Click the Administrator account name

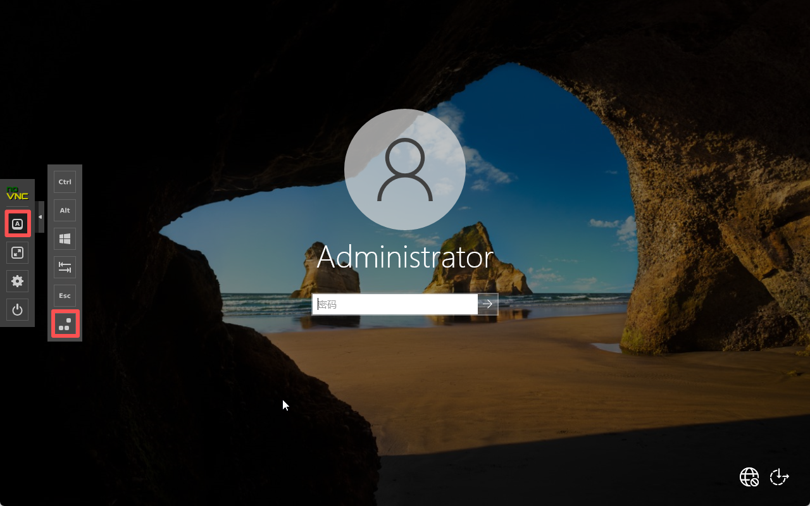[x=405, y=257]
